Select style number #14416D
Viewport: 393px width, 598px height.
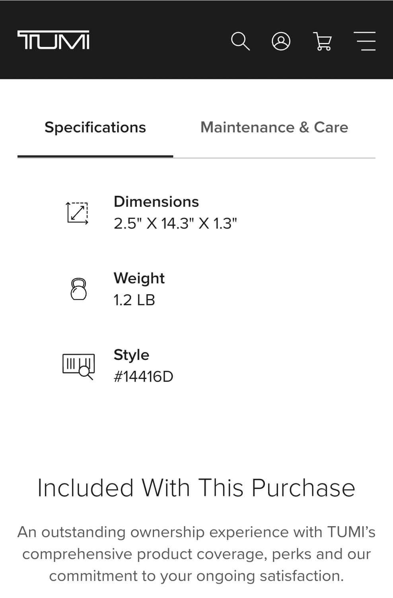click(144, 376)
